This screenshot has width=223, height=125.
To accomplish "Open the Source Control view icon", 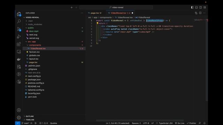I will (x=19, y=29).
